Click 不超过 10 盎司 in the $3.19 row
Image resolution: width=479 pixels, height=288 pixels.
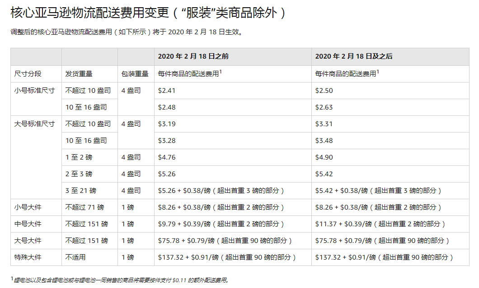88,124
